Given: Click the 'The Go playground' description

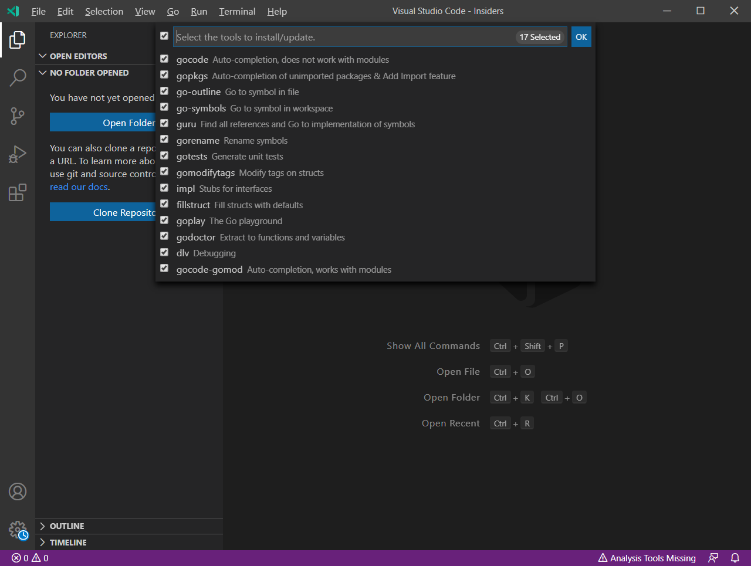Looking at the screenshot, I should (x=246, y=221).
